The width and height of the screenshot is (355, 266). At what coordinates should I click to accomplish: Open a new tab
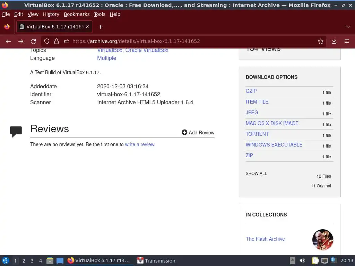100,27
